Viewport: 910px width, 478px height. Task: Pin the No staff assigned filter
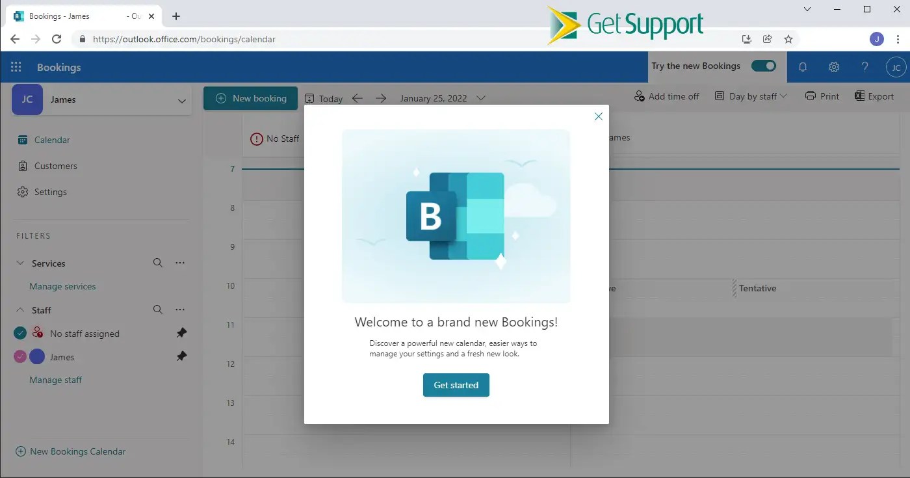tap(182, 333)
